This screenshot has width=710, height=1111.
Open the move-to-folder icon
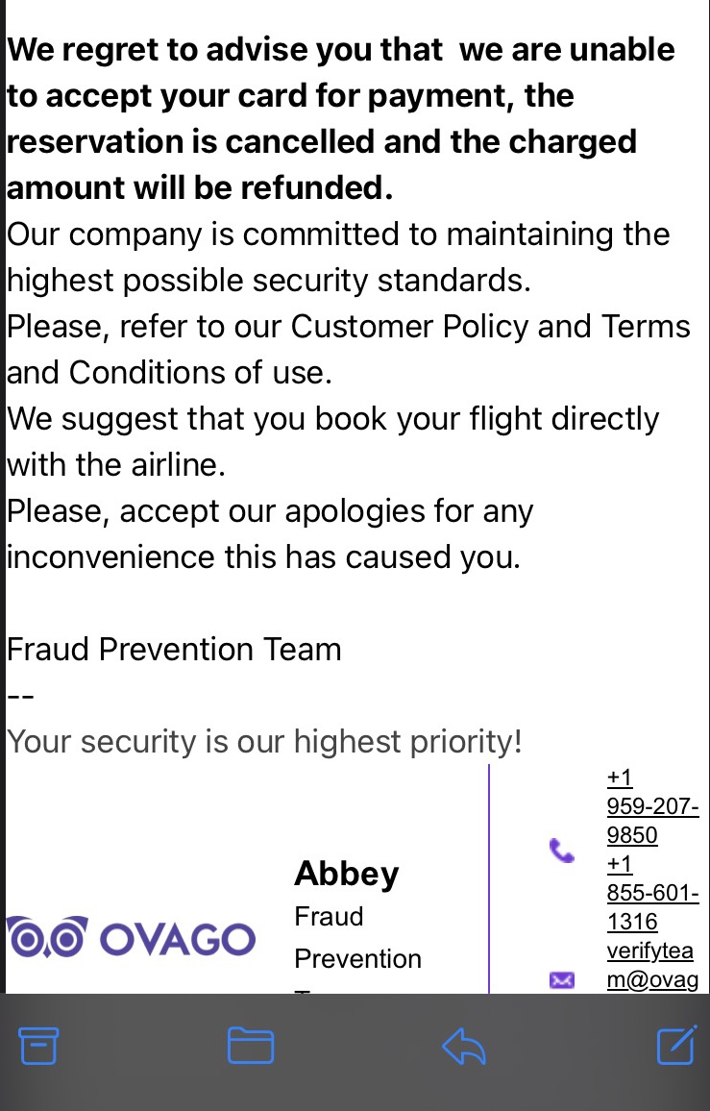pos(251,1045)
